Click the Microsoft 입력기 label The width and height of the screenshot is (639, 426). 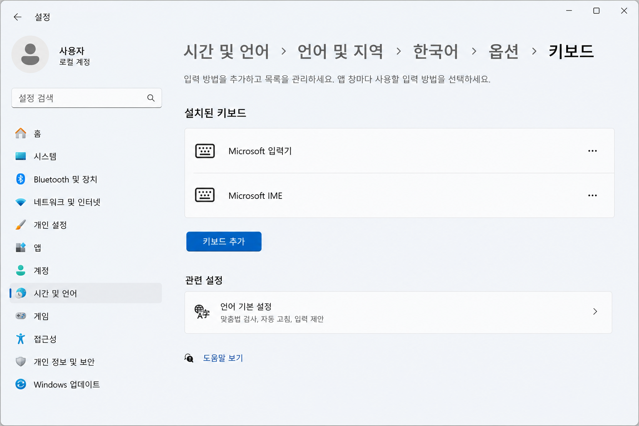pos(260,151)
